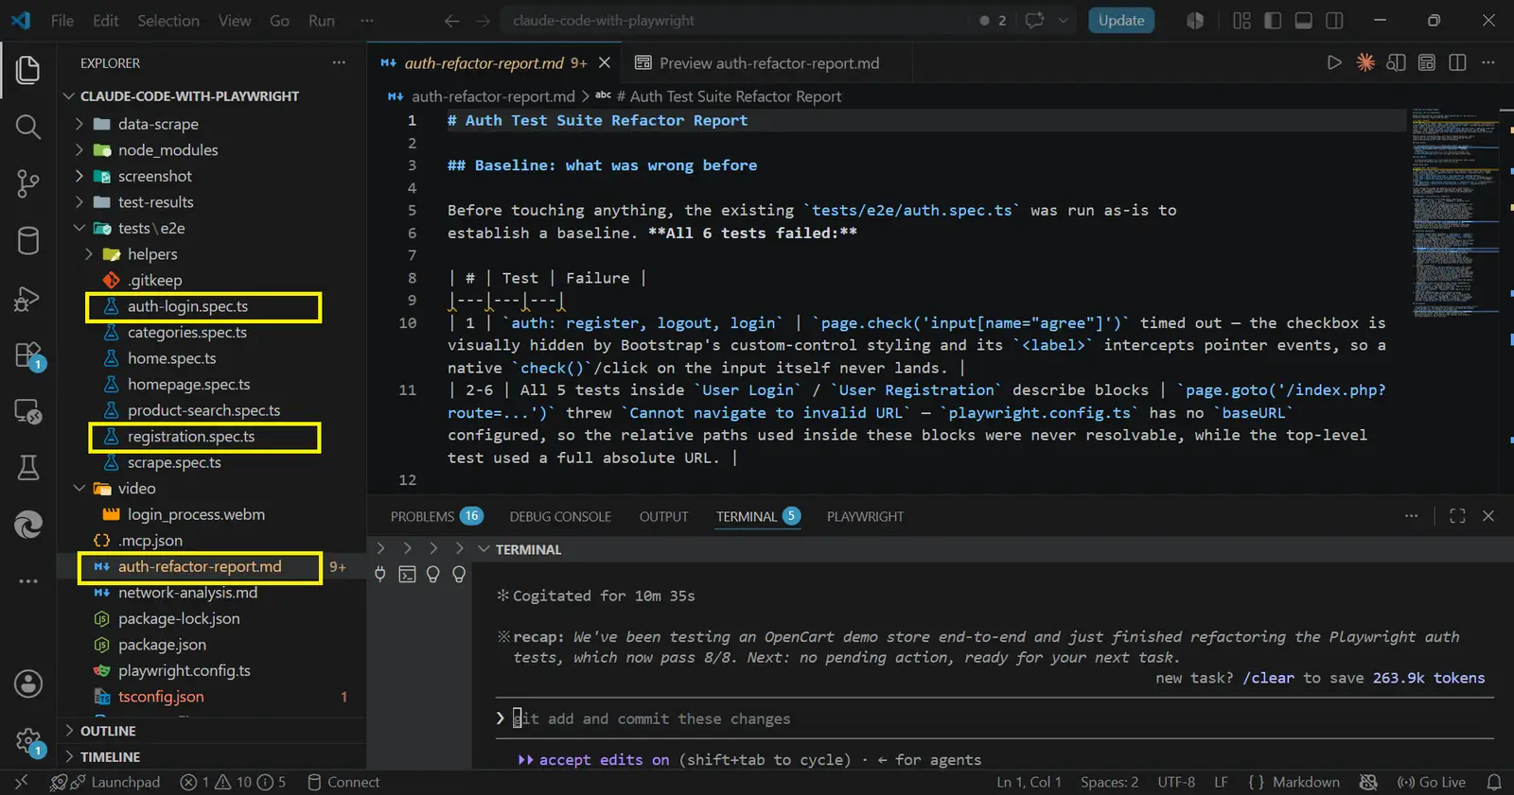Split the editor to the right
The width and height of the screenshot is (1514, 795).
[1457, 62]
